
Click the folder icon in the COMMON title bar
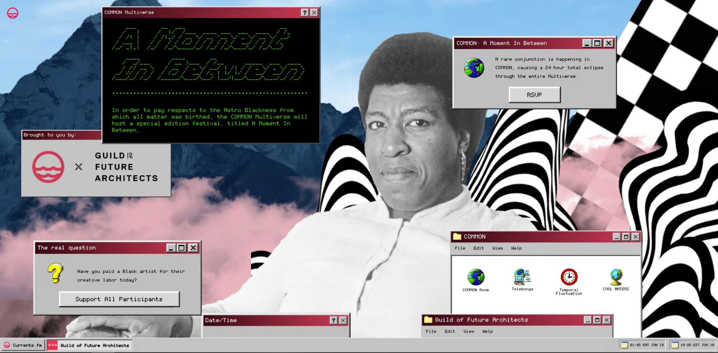click(x=457, y=237)
